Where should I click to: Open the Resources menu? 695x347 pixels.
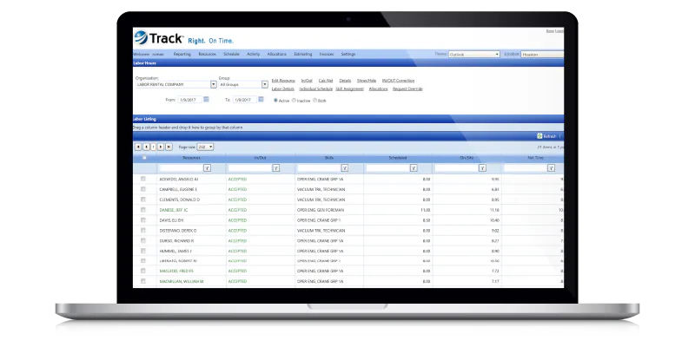(x=207, y=54)
